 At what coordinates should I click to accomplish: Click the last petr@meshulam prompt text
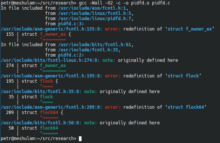pos(39,139)
